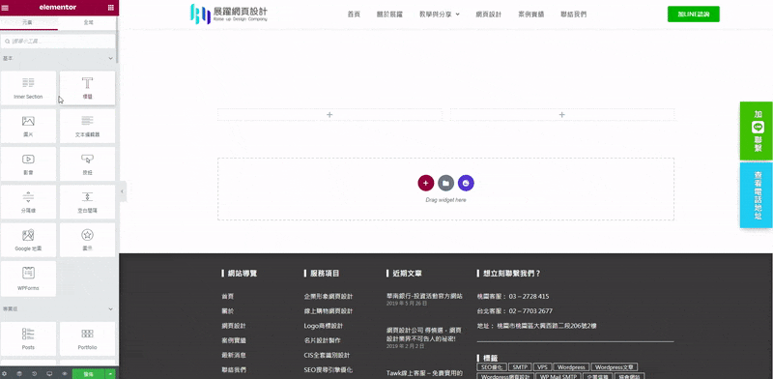Screen dimensions: 773x379
Task: Open revision history icon
Action: point(34,374)
